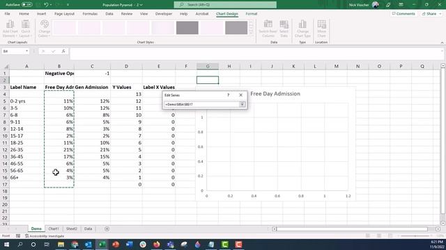This screenshot has width=446, height=250.
Task: Click horizontal scrollbar right arrow
Action: 438,228
